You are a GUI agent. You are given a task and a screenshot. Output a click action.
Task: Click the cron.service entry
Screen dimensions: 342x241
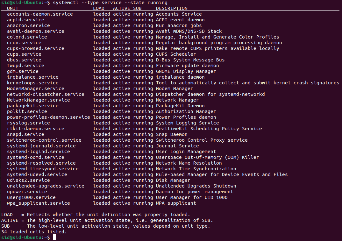pyautogui.click(x=24, y=43)
